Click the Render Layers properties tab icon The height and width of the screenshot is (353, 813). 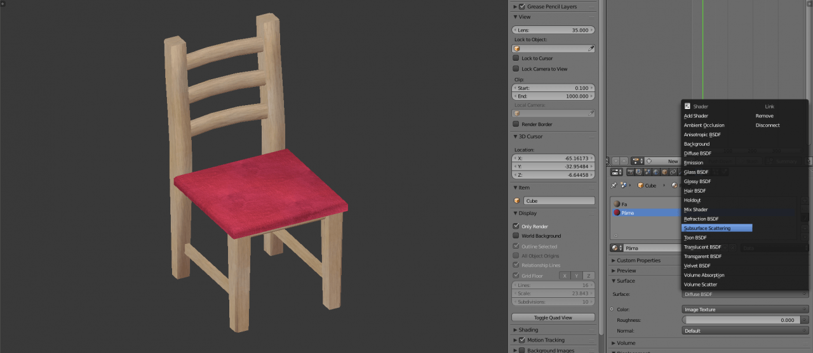point(639,172)
